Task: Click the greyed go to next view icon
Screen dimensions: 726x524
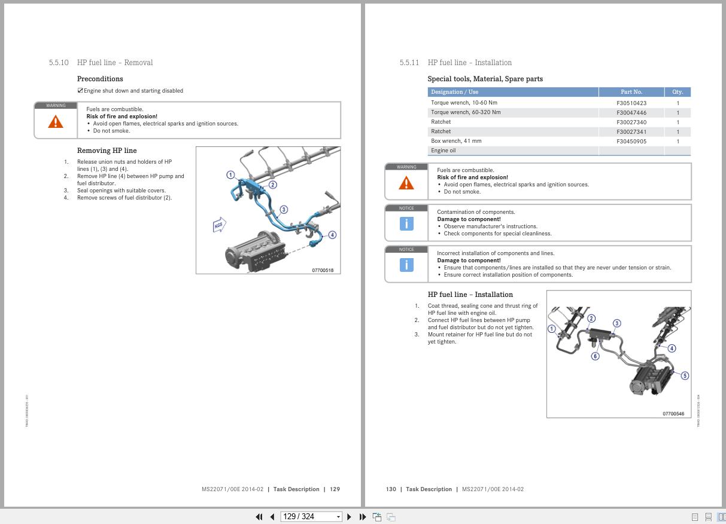Action: pyautogui.click(x=391, y=517)
